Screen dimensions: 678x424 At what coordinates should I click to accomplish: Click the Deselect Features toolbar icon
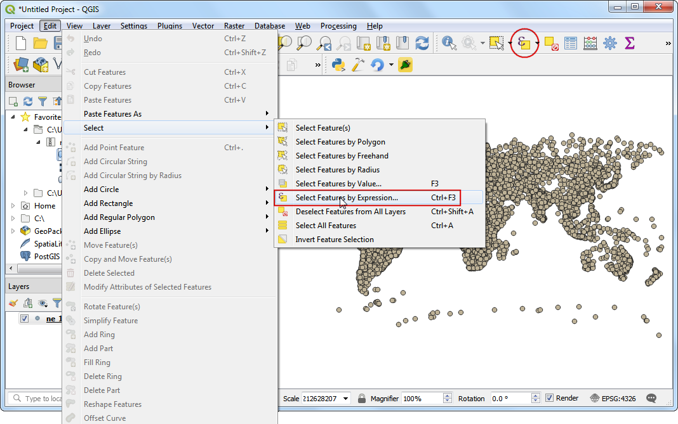coord(551,43)
